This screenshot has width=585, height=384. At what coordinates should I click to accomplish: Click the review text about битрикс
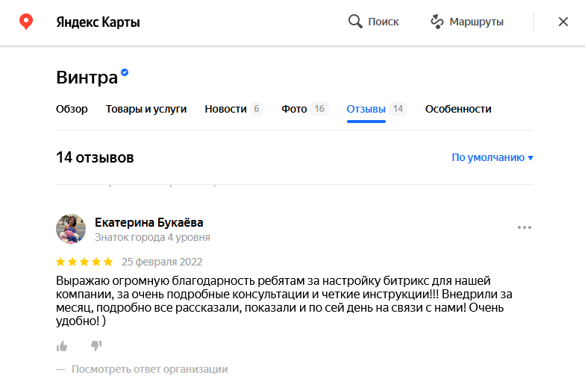coord(284,300)
